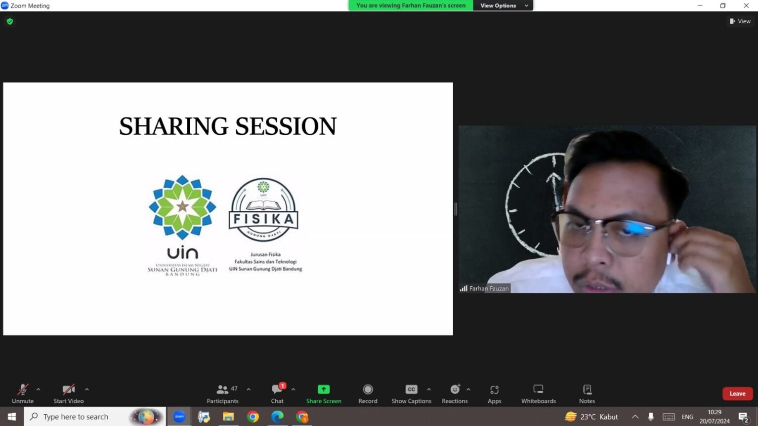Open meeting Notes
Screen dimensions: 758x426
[x=587, y=393]
